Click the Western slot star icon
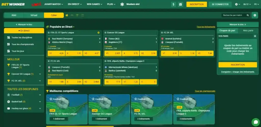The image size is (261, 127). (x=122, y=4)
